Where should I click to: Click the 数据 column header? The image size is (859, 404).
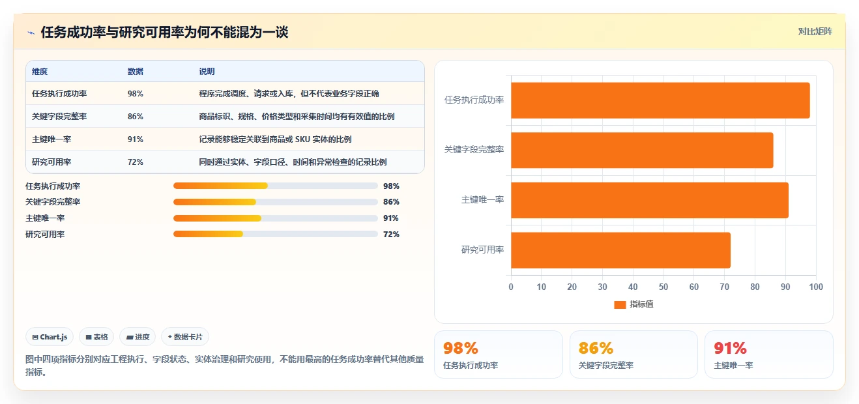(x=136, y=72)
